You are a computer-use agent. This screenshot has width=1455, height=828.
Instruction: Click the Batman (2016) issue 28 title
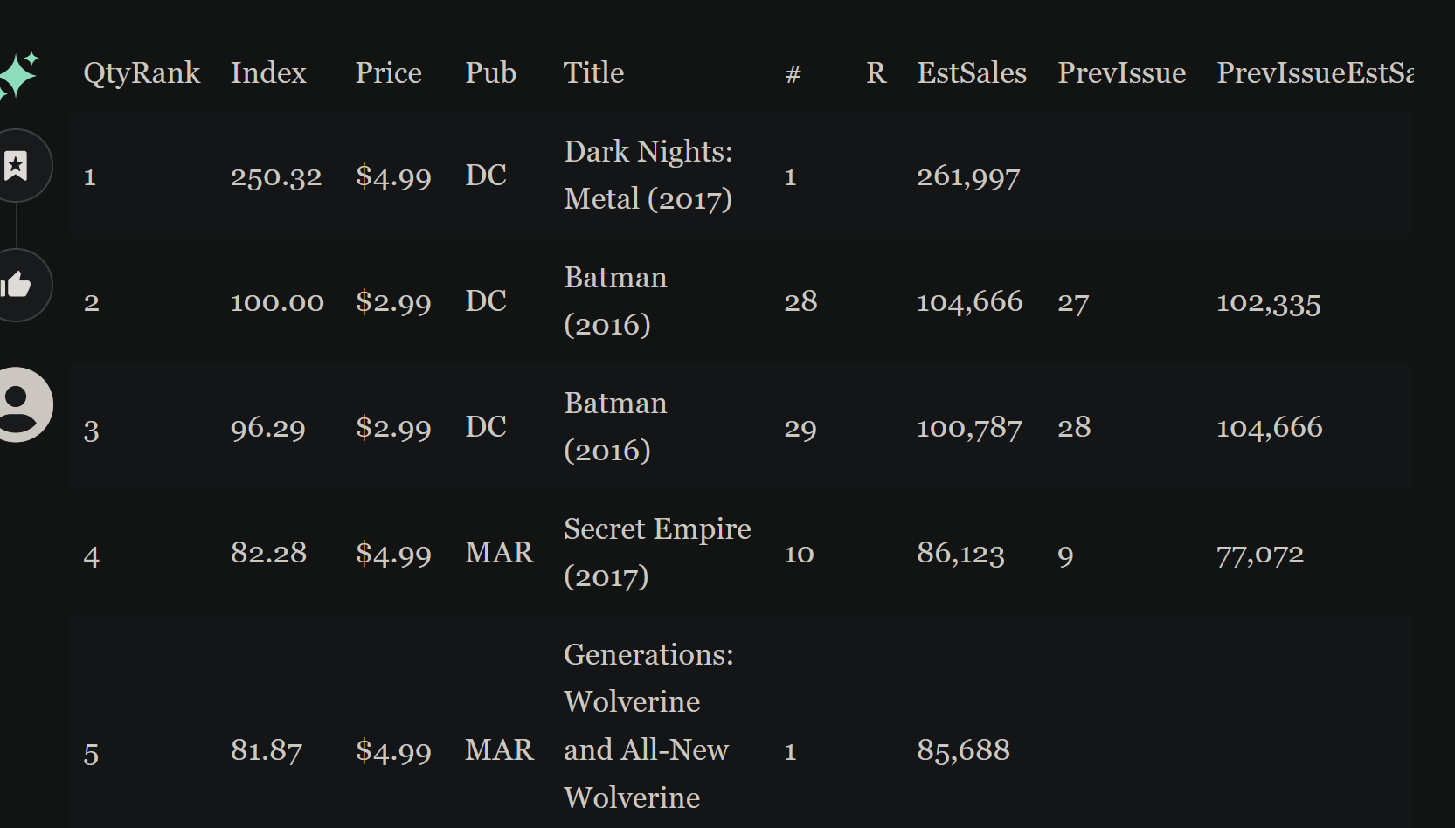click(x=615, y=300)
